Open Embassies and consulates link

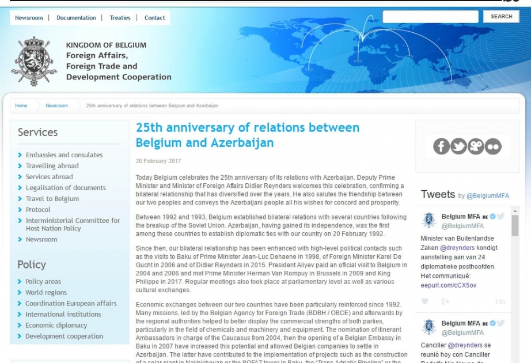point(64,155)
